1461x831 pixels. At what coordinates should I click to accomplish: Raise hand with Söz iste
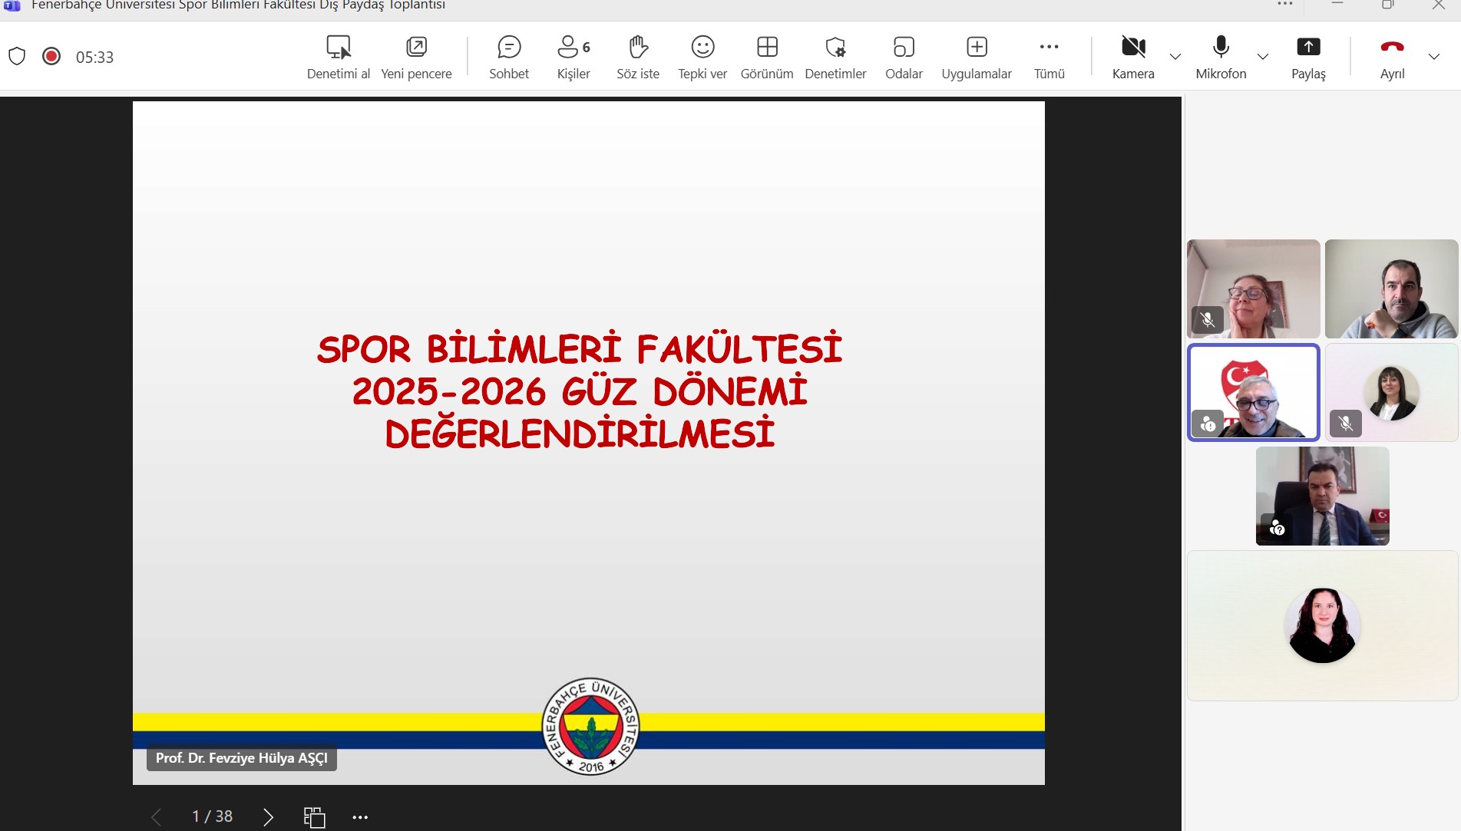(638, 57)
